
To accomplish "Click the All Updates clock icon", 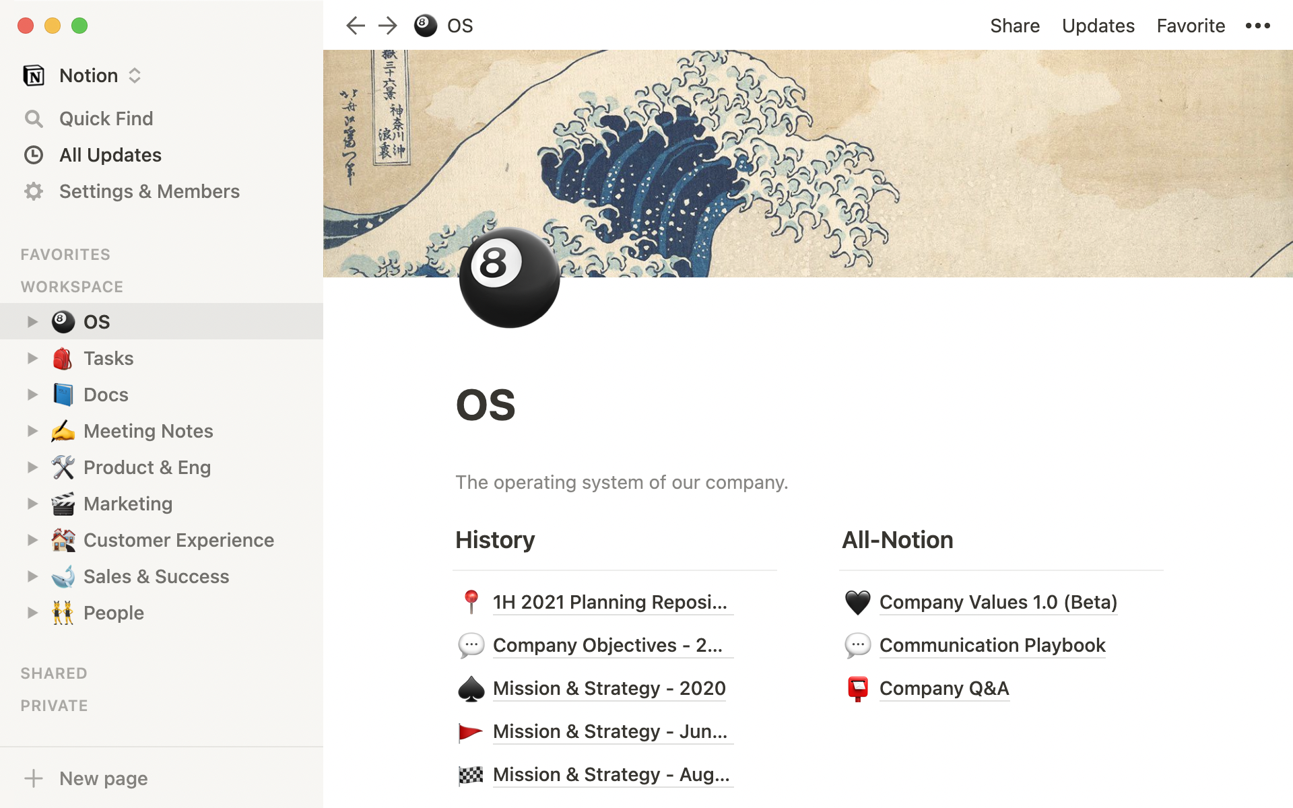I will tap(34, 155).
